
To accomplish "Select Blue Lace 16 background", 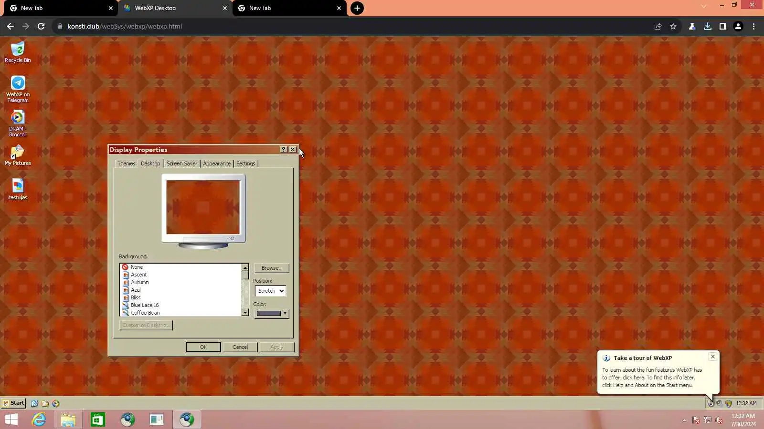I will 181,305.
